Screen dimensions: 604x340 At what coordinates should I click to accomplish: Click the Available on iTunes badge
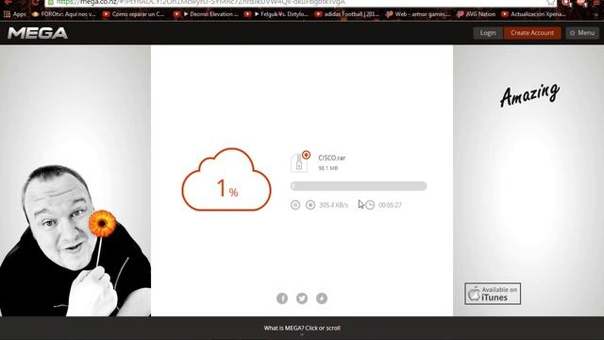click(493, 294)
